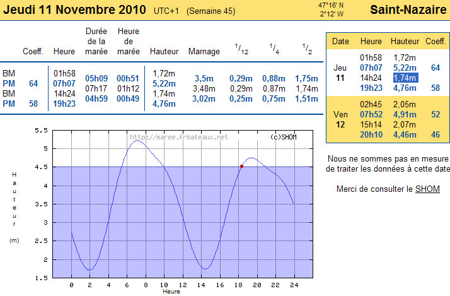Select Jeu 11 date cell

(x=340, y=73)
